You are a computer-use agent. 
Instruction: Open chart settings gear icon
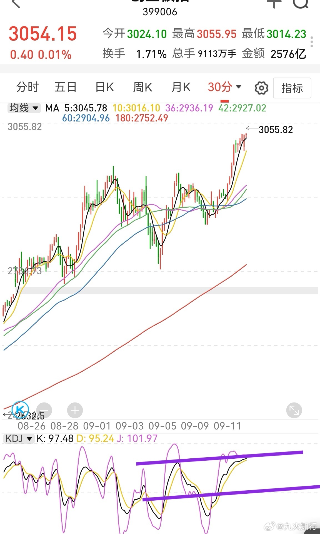click(x=261, y=88)
